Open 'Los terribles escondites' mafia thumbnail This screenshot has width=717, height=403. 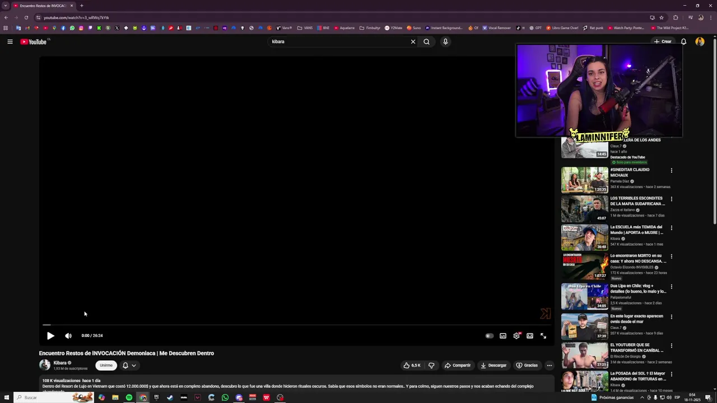[x=585, y=208]
